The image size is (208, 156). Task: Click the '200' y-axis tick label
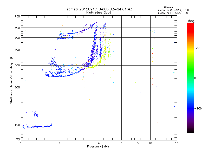(x=17, y=87)
